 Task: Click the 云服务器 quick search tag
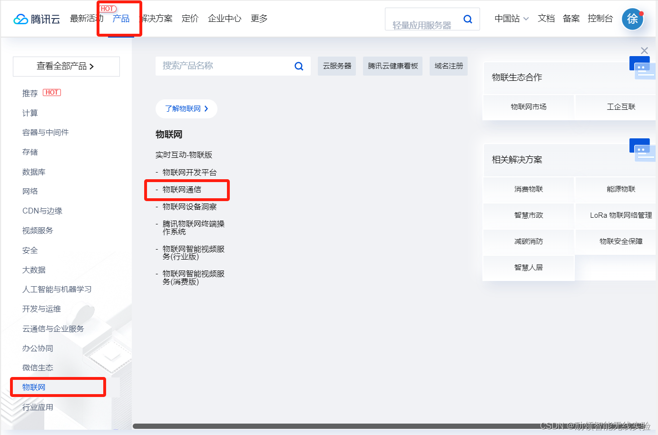(336, 66)
